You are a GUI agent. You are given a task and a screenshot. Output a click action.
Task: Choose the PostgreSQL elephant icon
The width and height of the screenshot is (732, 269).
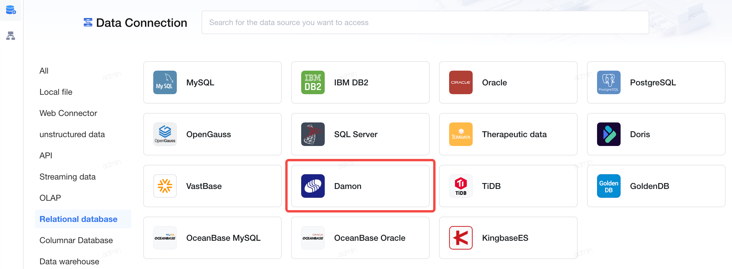click(x=609, y=82)
